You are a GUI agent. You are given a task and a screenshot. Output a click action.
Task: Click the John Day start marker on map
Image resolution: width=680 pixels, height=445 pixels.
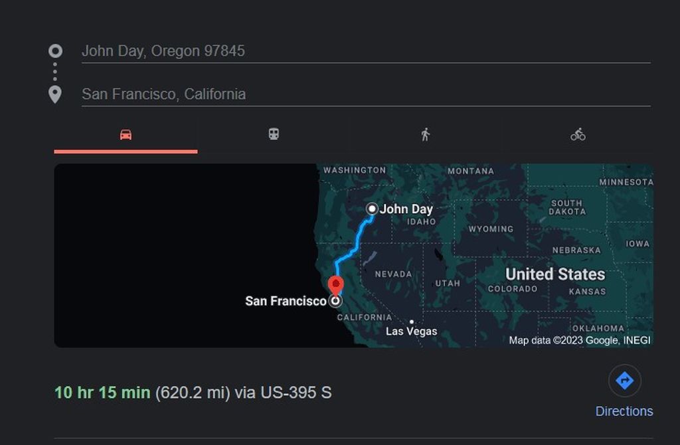coord(372,209)
